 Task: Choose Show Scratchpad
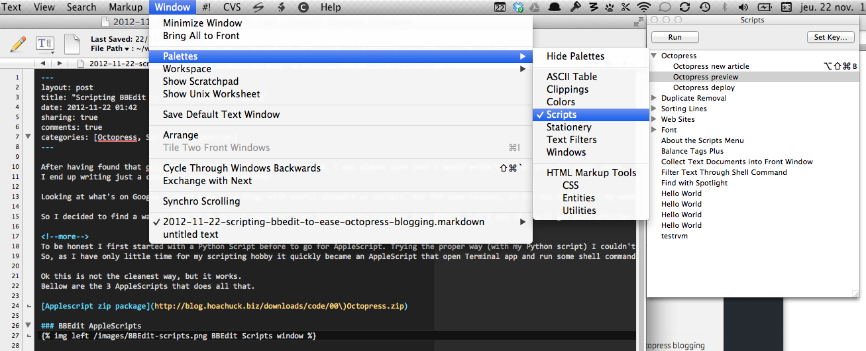pos(342,81)
